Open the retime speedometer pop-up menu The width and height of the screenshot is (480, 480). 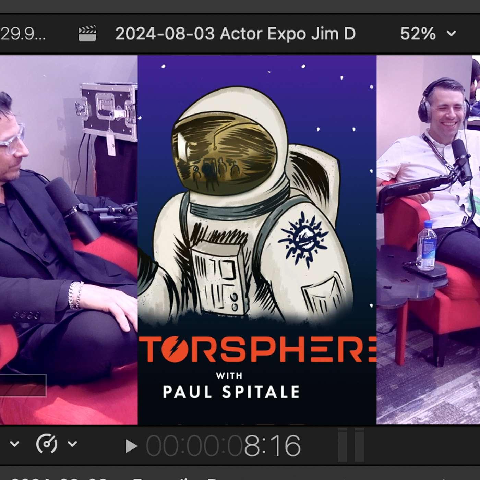coord(56,444)
